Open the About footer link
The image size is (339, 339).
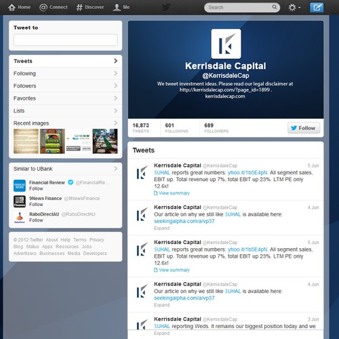tap(52, 240)
